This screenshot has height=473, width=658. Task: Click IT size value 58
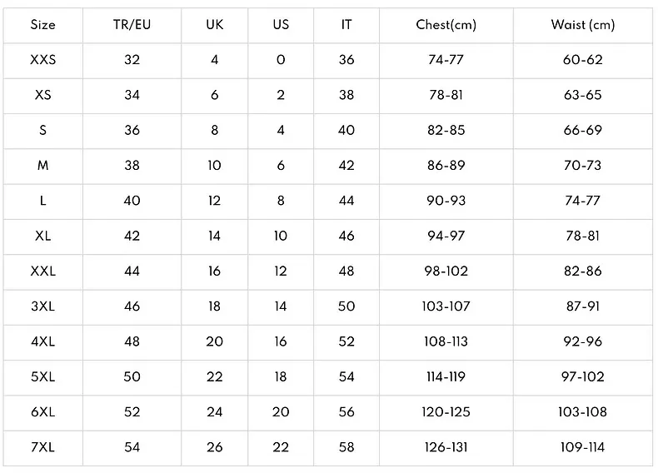(x=346, y=447)
